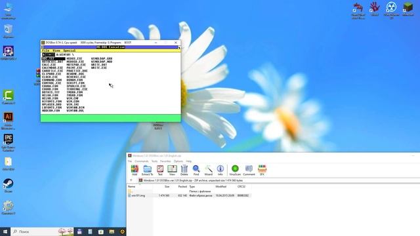Screen dimensions: 420x236
Task: Select WIN.COM in file list
Action: [x=73, y=102]
